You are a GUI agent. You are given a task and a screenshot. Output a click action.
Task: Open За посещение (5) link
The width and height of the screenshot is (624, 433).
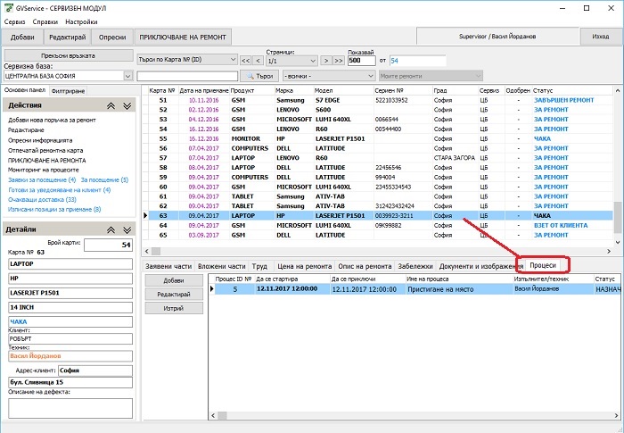click(104, 179)
